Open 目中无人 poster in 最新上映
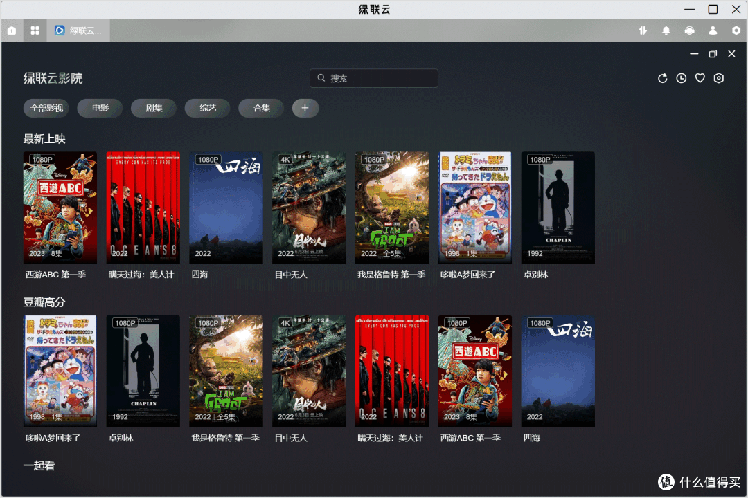 (309, 207)
